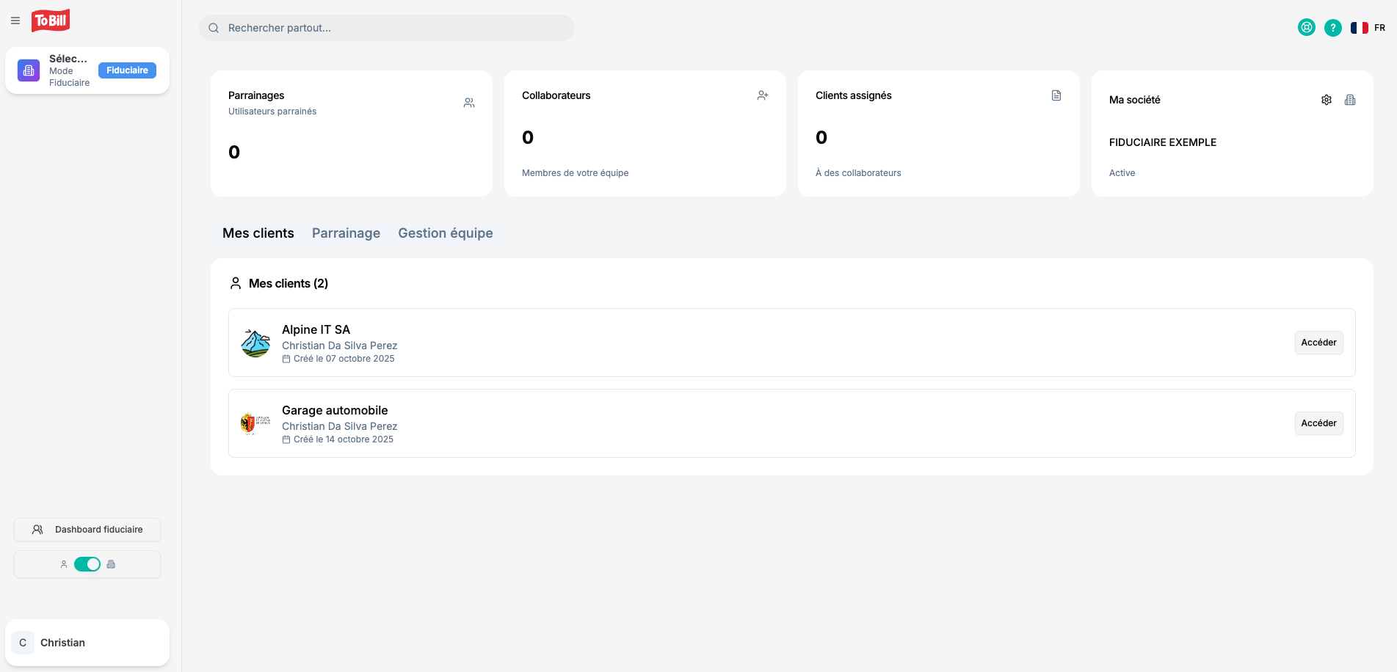
Task: Click the green support lifebuoy icon
Action: coord(1306,28)
